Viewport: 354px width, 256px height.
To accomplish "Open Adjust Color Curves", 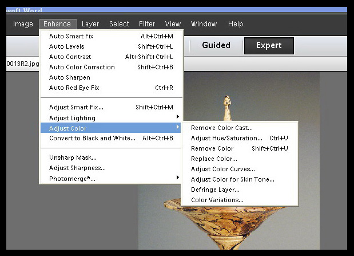I will (222, 169).
